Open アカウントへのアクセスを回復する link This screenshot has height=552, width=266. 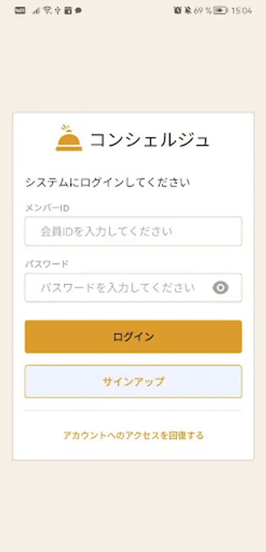(x=134, y=435)
